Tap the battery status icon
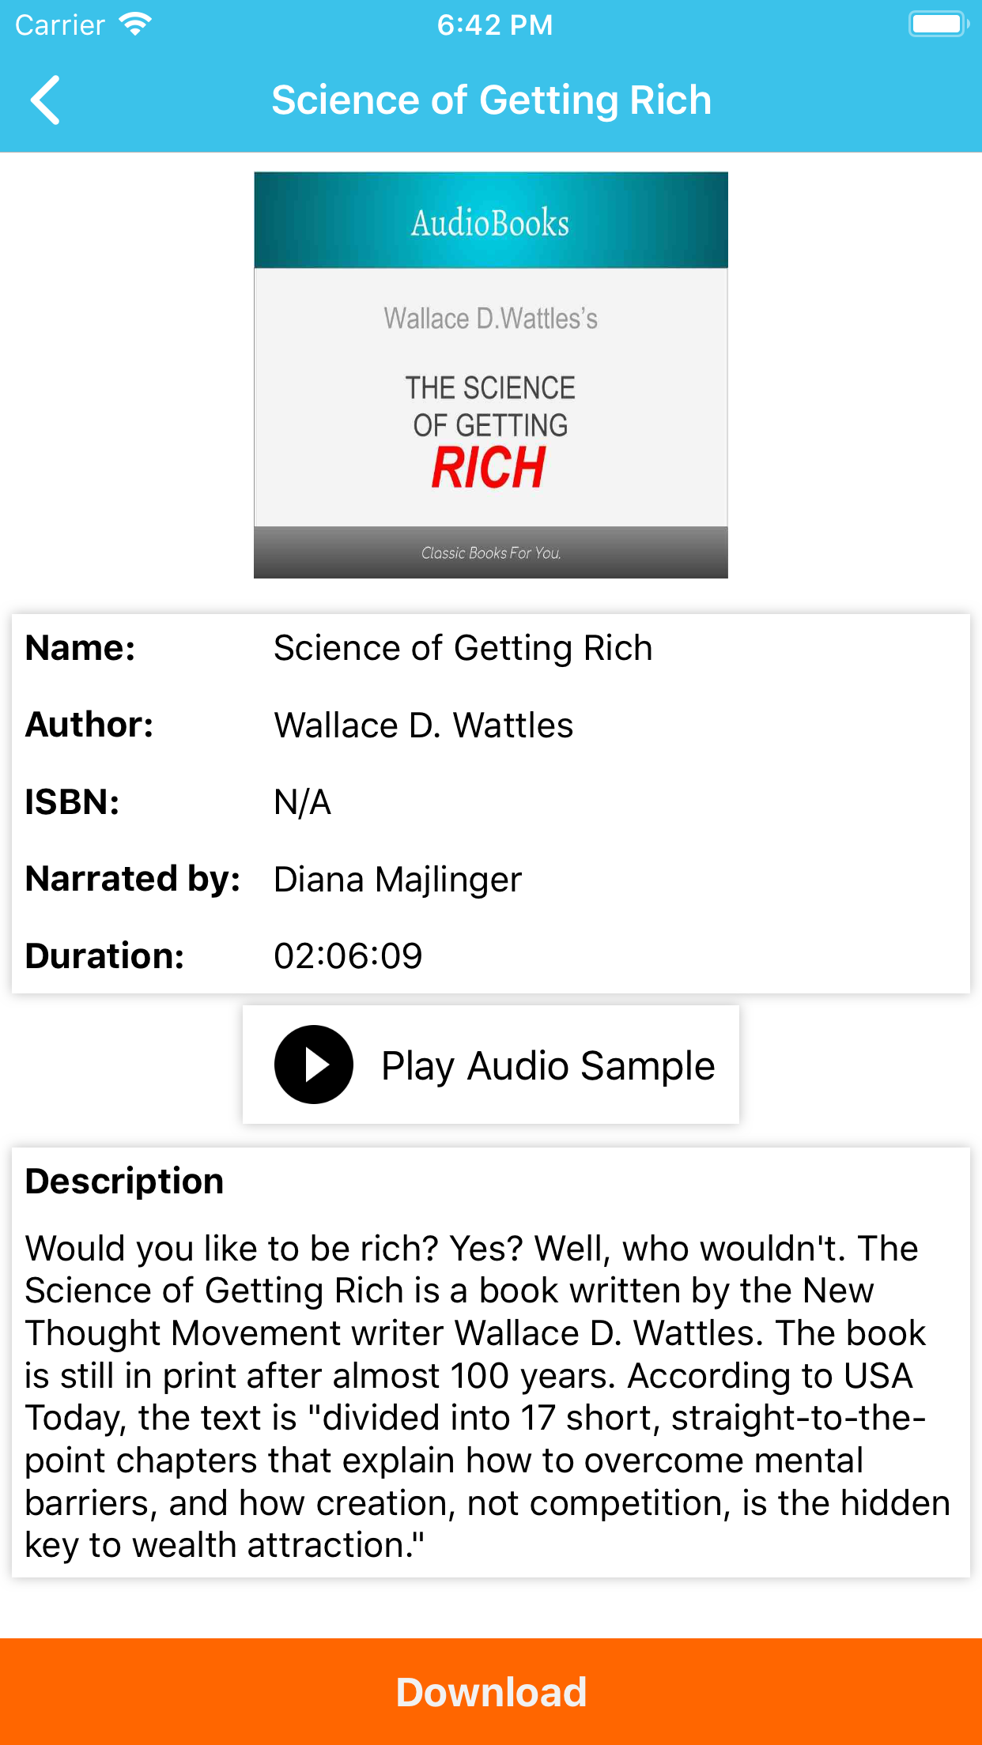Image resolution: width=982 pixels, height=1745 pixels. click(x=939, y=24)
